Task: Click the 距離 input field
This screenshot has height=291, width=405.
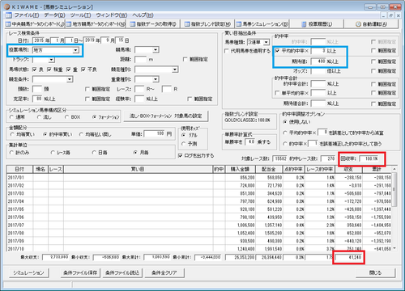Action: pyautogui.click(x=141, y=60)
